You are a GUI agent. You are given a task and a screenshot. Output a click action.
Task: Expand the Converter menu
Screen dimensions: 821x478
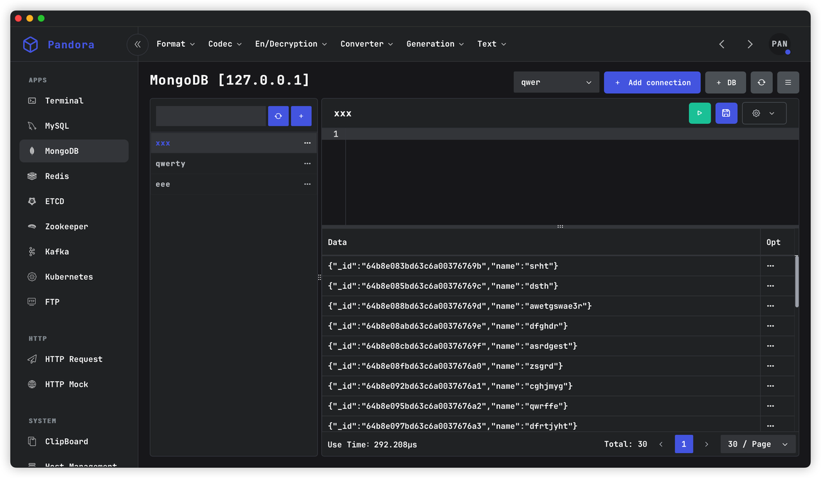click(x=367, y=44)
